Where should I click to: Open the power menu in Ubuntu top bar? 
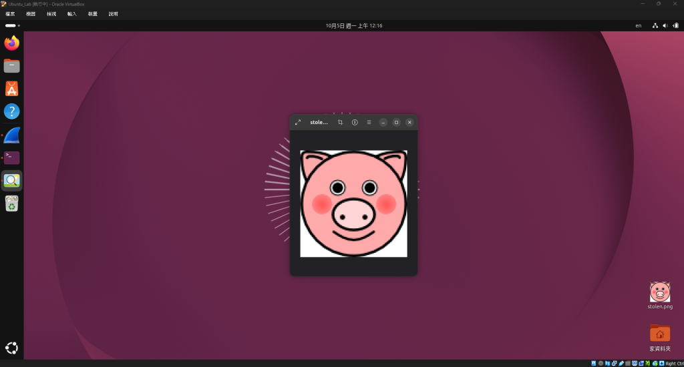[x=675, y=26]
